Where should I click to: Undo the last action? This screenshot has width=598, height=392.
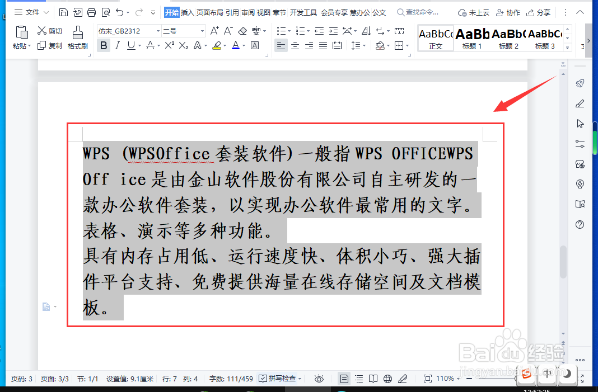[120, 12]
